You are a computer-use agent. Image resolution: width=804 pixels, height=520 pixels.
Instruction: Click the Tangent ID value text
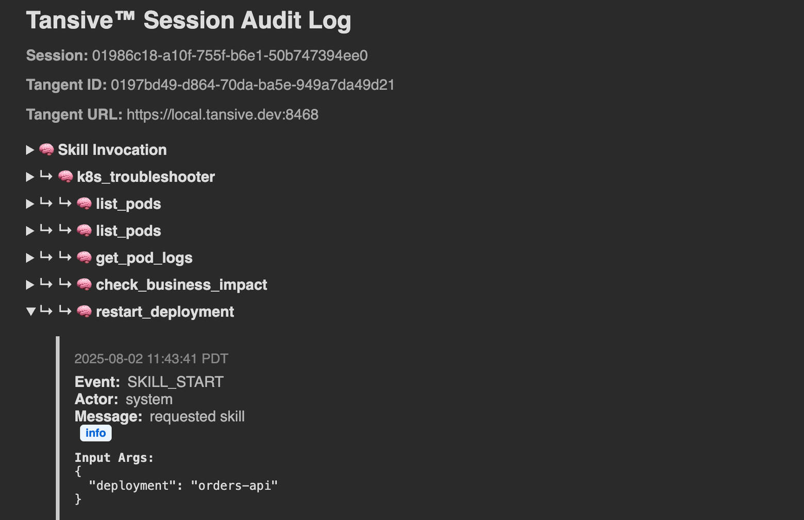[253, 85]
